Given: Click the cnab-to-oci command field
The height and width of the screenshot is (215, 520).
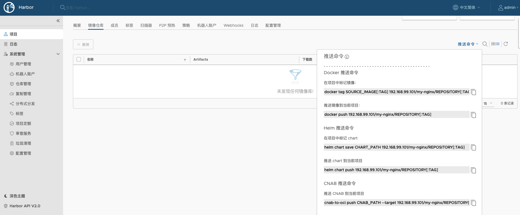Looking at the screenshot, I should click(x=397, y=203).
